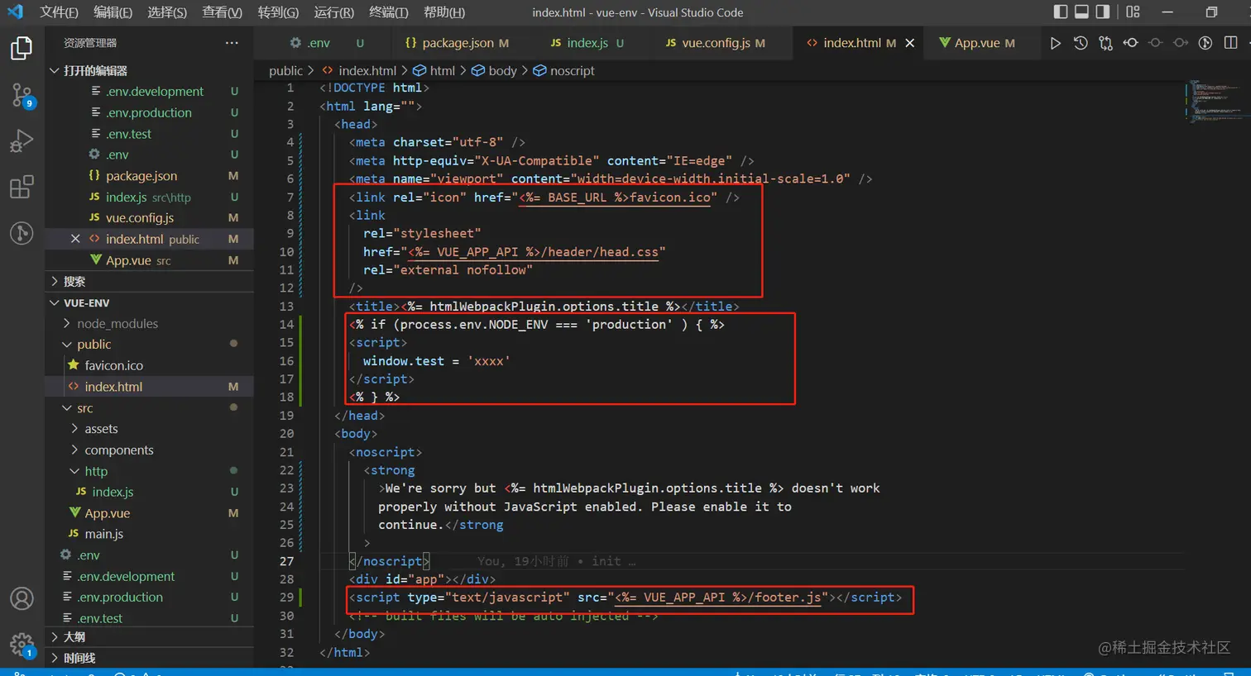Click the VS Code logo icon

(x=15, y=12)
